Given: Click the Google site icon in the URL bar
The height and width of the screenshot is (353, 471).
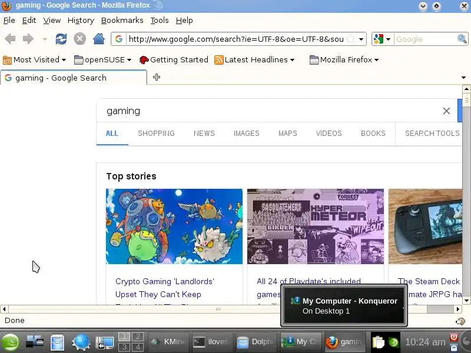Looking at the screenshot, I should click(119, 39).
